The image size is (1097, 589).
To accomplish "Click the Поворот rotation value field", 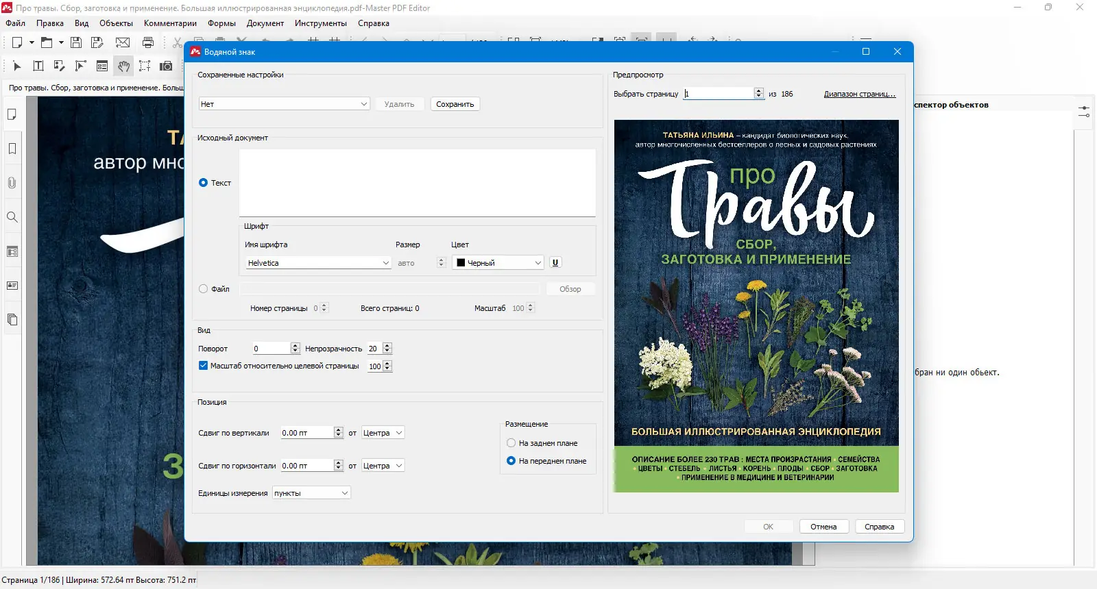I will click(272, 349).
